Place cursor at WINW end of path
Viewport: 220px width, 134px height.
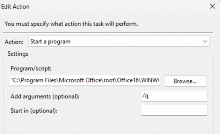pyautogui.click(x=159, y=80)
